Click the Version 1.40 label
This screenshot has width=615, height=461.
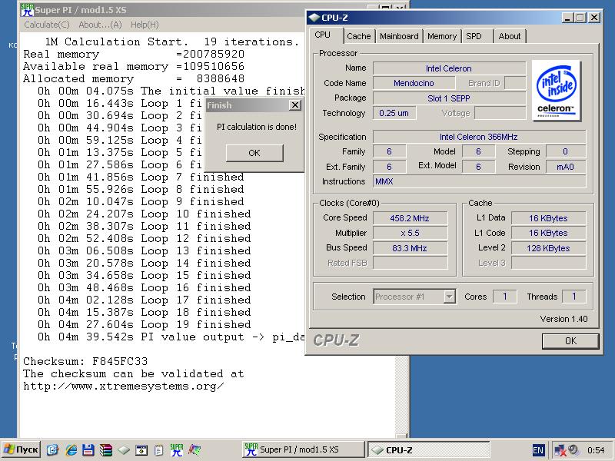click(563, 319)
